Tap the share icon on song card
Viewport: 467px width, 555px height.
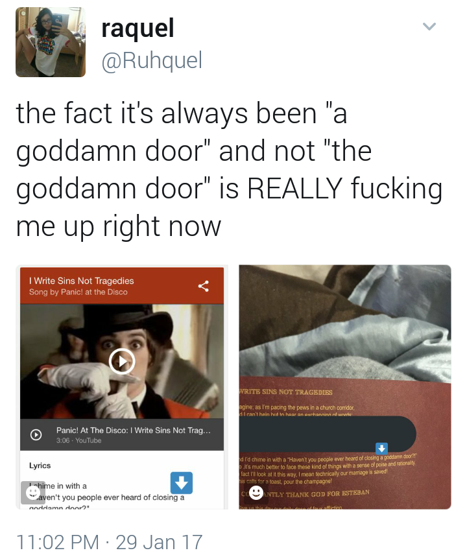(204, 286)
